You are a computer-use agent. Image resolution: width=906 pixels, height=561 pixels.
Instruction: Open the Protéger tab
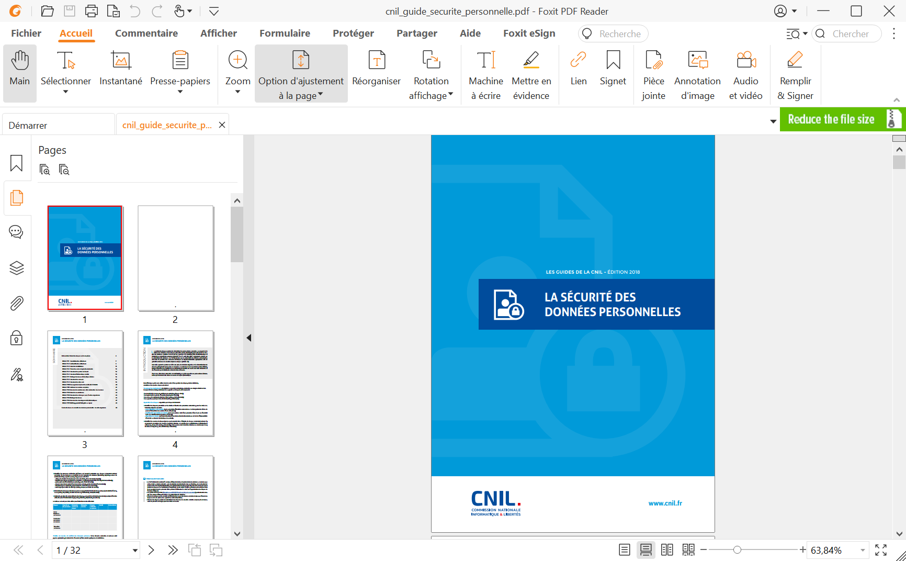(x=354, y=33)
